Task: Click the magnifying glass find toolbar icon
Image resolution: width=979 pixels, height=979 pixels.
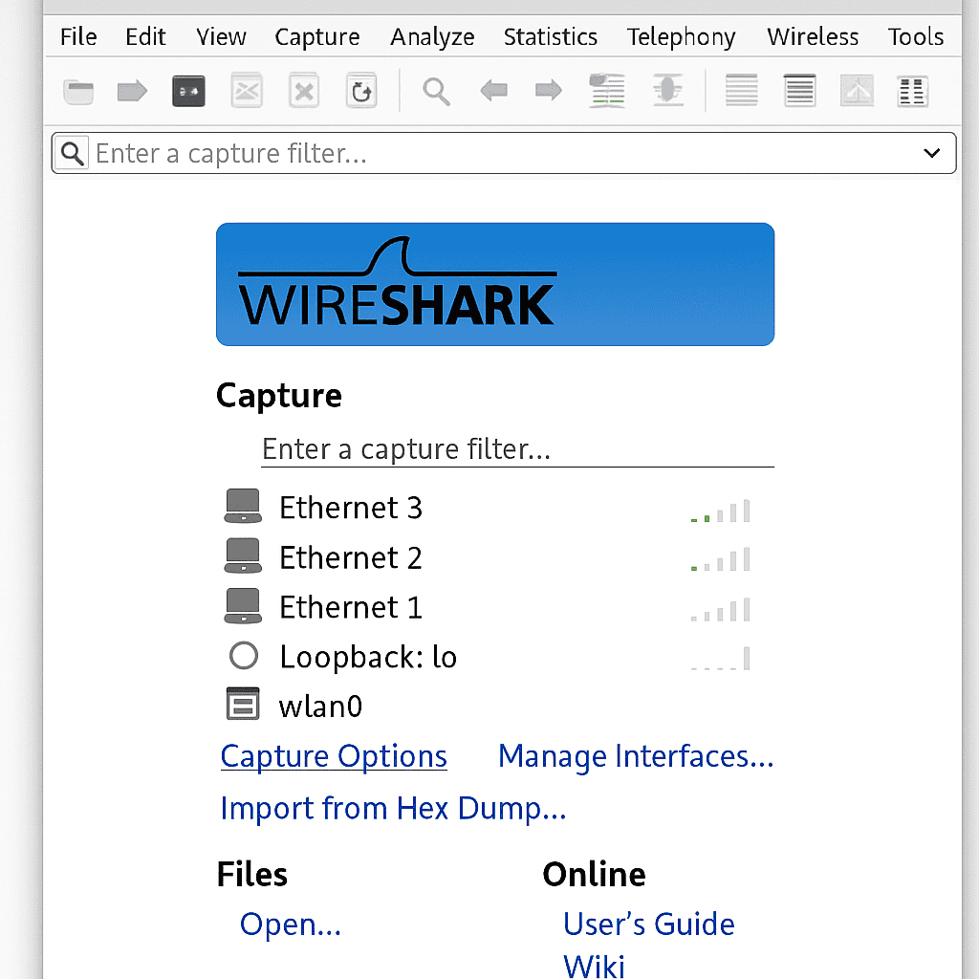Action: point(437,92)
